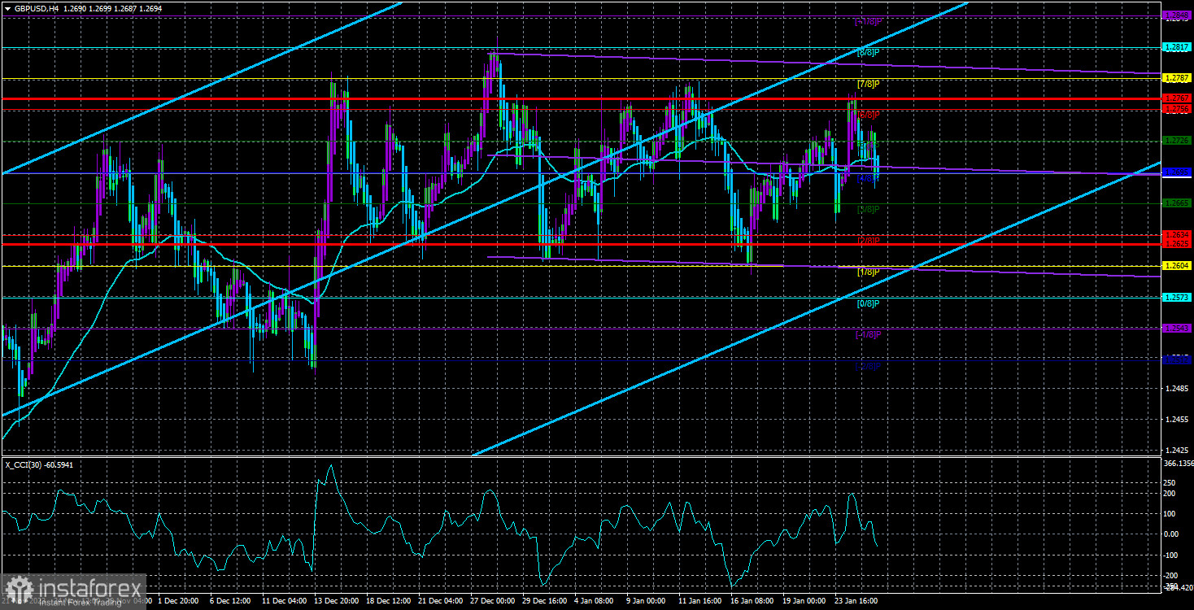
Task: Click the [3/8]P Murray level label
Action: pos(869,209)
